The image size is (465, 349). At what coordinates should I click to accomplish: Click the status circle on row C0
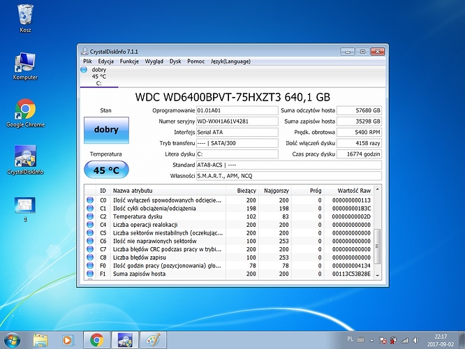90,200
